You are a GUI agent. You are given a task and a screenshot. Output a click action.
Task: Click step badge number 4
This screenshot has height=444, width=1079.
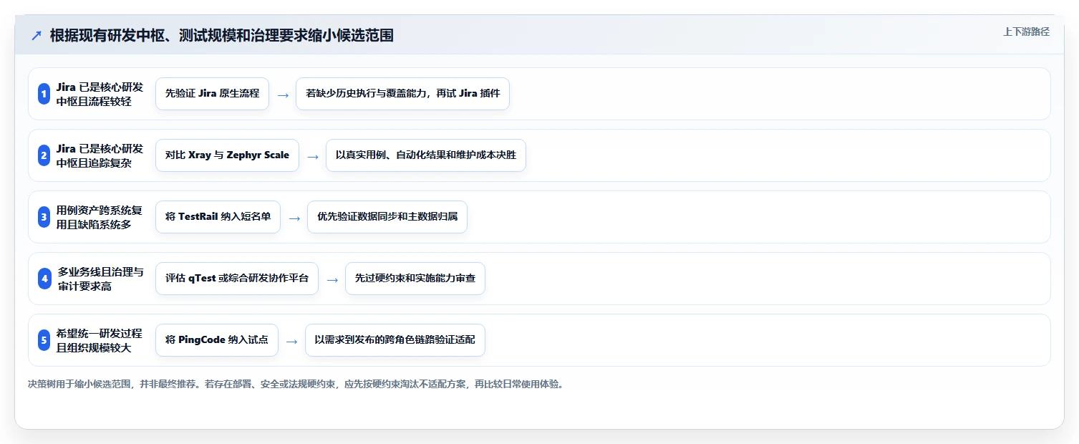(x=44, y=279)
